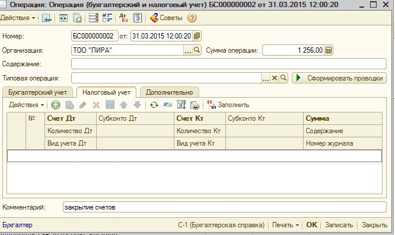Click the Вид учета Кт header cell
The image size is (395, 235).
(200, 143)
